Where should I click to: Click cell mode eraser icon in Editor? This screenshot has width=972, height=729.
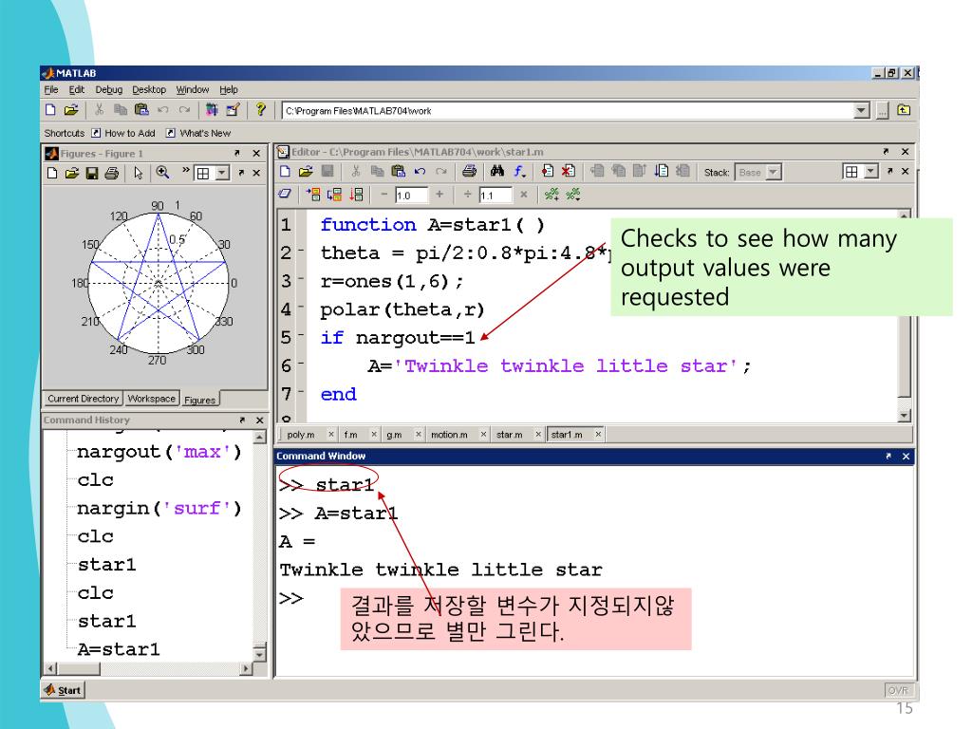[x=285, y=195]
